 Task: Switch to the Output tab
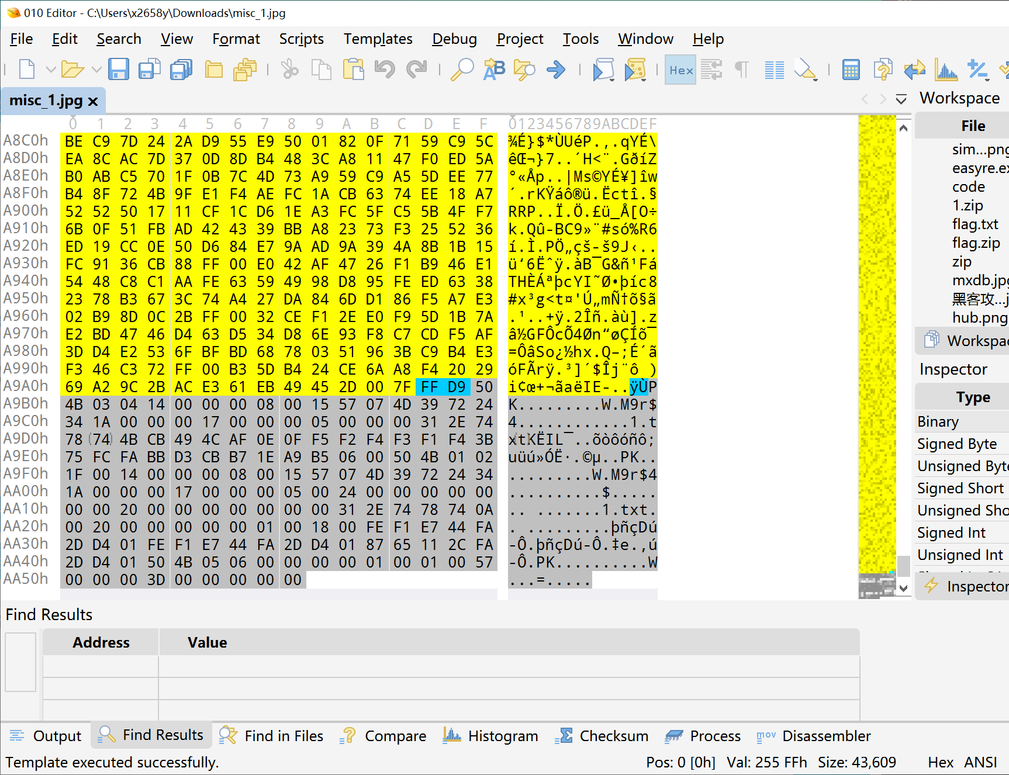pos(46,736)
